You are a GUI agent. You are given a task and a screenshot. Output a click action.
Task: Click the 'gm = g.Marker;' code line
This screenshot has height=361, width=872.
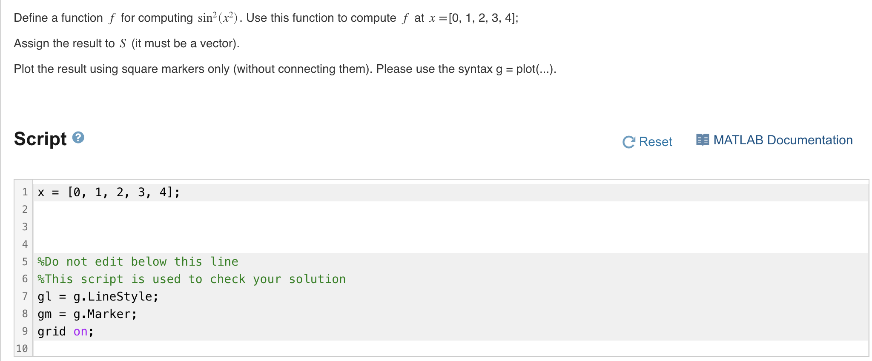87,314
